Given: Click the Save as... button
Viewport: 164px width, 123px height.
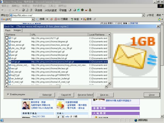Looking at the screenshot, I should coord(105,95).
